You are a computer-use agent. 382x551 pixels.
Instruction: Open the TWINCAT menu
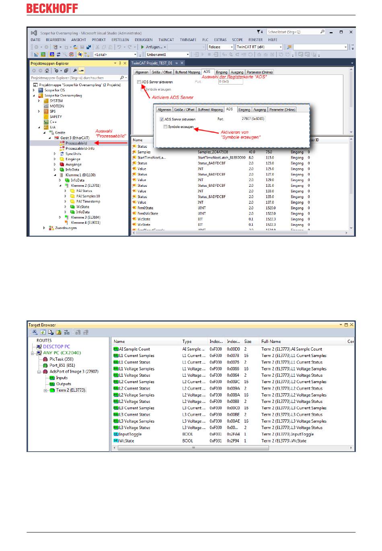(x=166, y=40)
